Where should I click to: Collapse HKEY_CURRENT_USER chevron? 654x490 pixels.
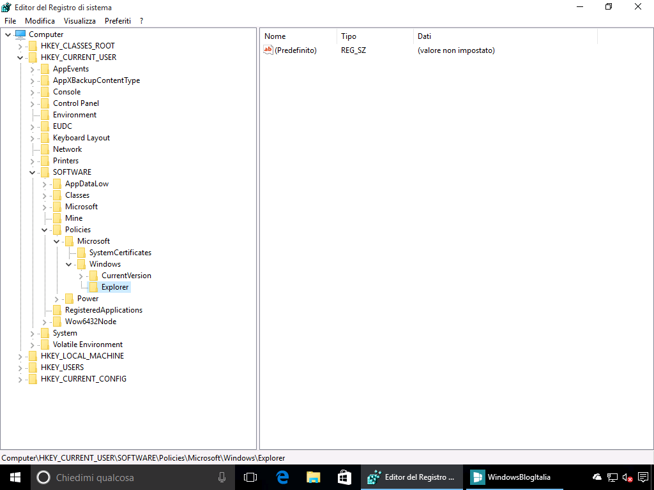pos(20,57)
